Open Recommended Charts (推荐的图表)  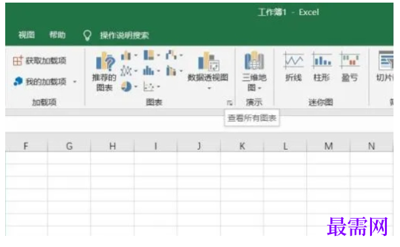click(x=104, y=72)
